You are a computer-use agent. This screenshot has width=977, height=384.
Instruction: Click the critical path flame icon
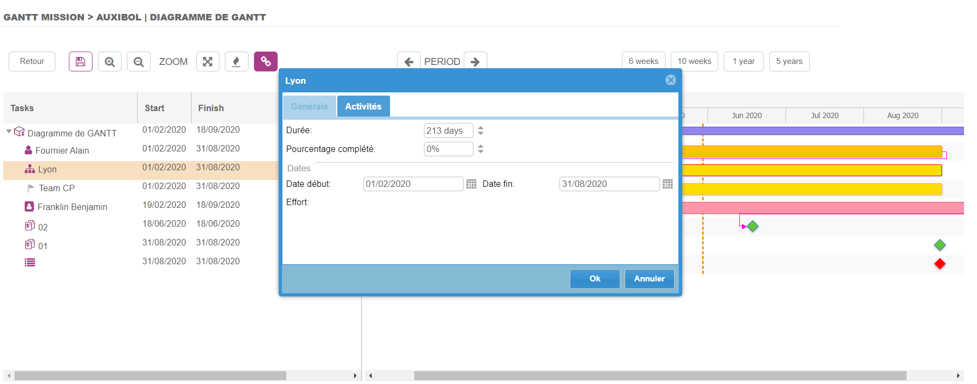pos(236,62)
